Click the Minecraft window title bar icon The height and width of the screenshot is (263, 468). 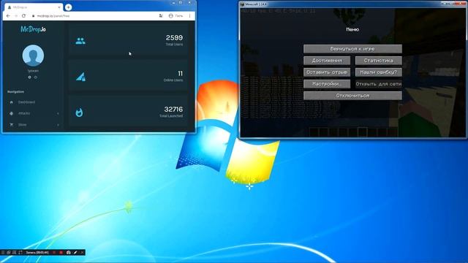(242, 4)
